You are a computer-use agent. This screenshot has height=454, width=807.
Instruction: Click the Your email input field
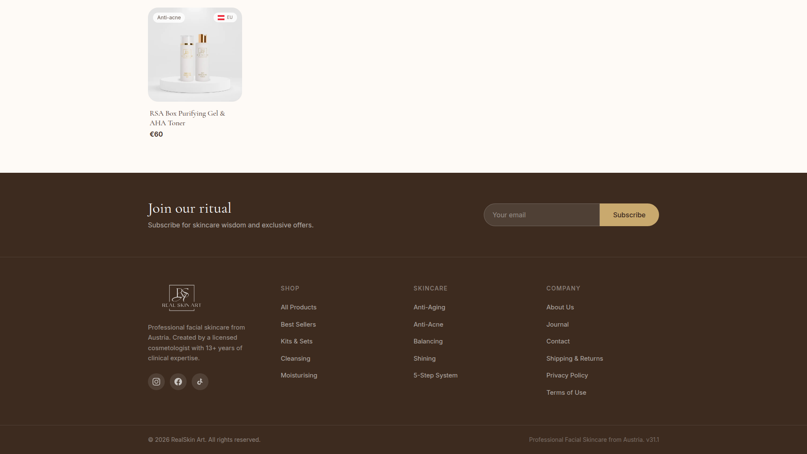coord(541,214)
